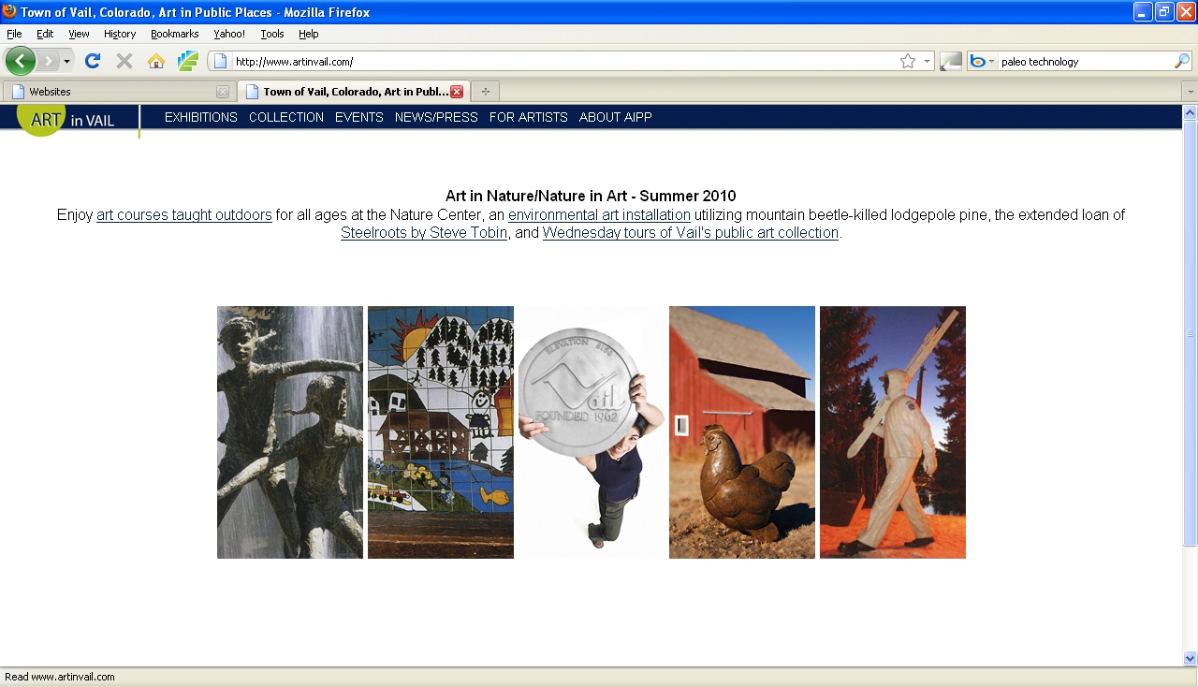Screen dimensions: 1198x687
Task: Open the Tools menu
Action: (x=272, y=34)
